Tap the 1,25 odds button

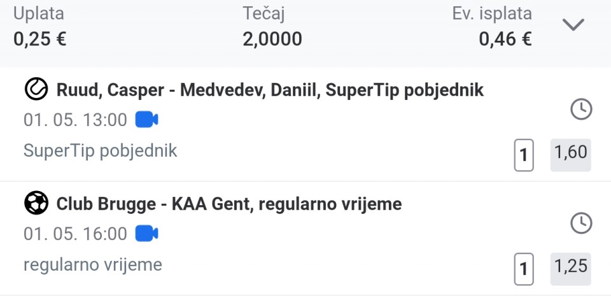pos(570,269)
